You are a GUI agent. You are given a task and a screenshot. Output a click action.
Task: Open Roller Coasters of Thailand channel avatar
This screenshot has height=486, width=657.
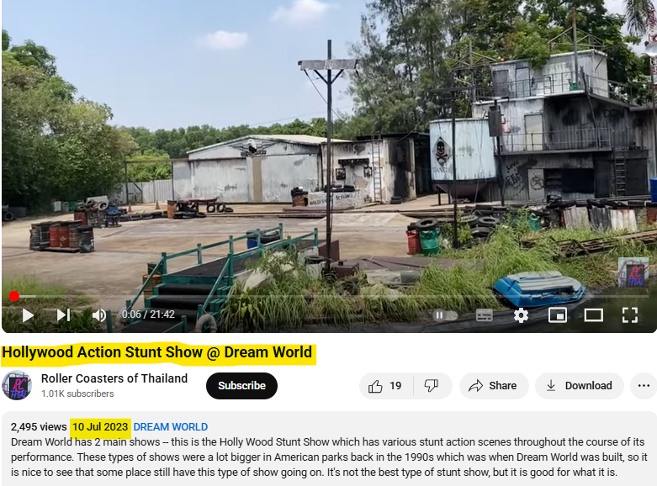(x=17, y=385)
